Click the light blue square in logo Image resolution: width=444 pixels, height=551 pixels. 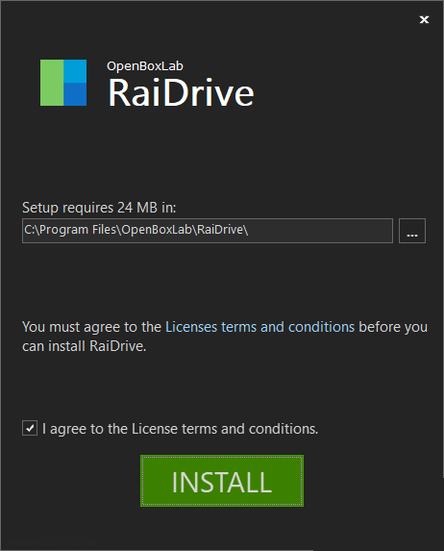(75, 71)
